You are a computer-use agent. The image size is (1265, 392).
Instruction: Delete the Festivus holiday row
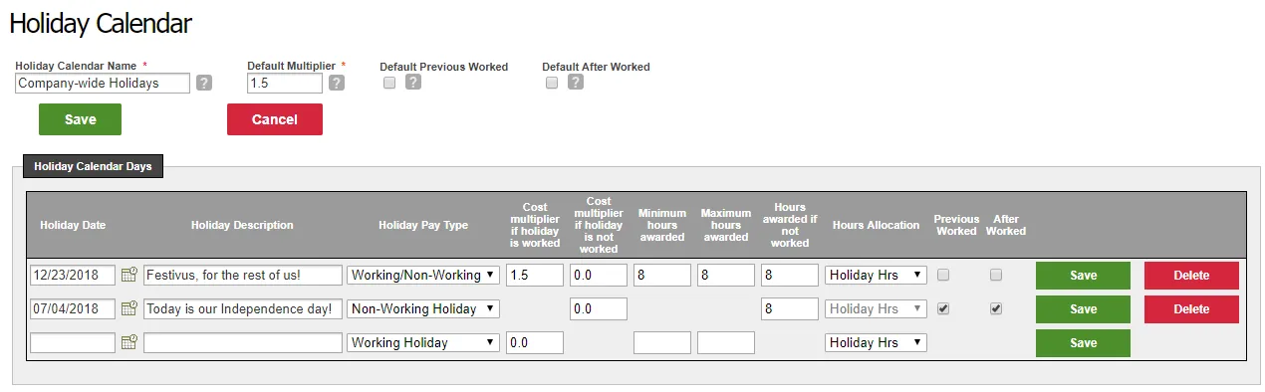point(1191,276)
